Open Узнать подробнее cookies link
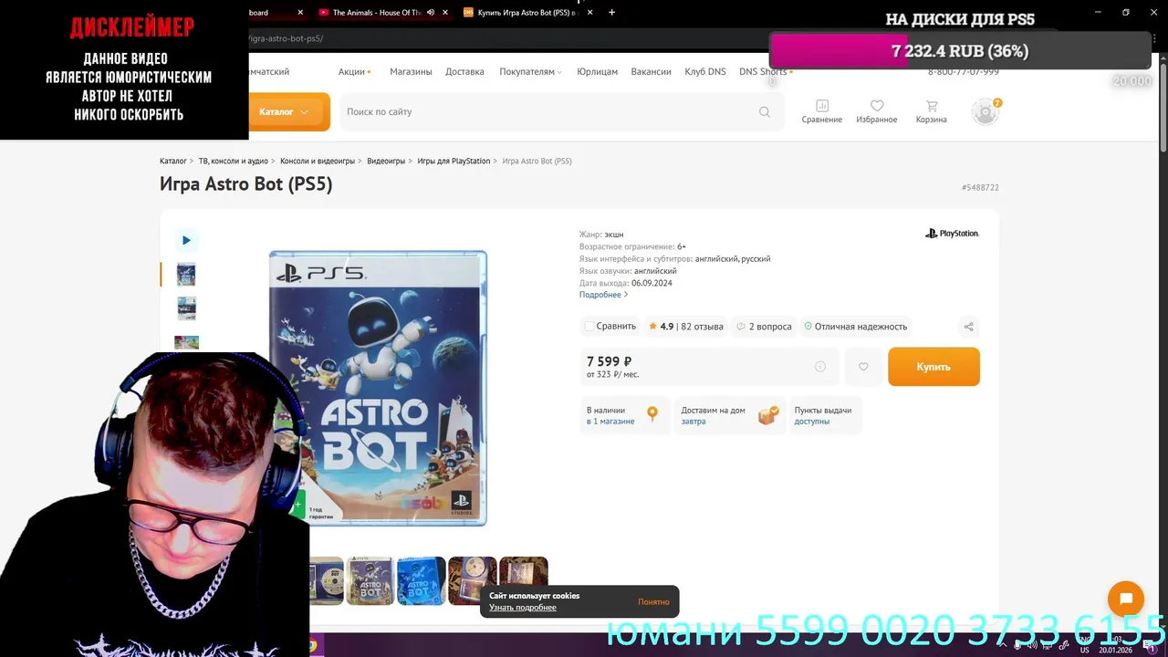 click(x=522, y=608)
